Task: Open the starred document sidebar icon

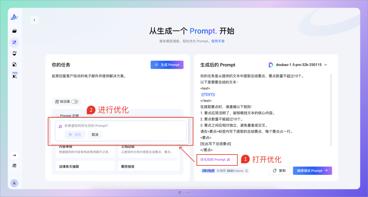Action: click(14, 65)
